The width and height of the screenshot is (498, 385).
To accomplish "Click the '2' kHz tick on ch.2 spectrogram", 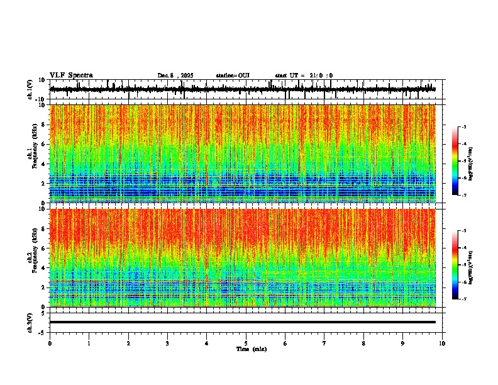I will pos(44,287).
